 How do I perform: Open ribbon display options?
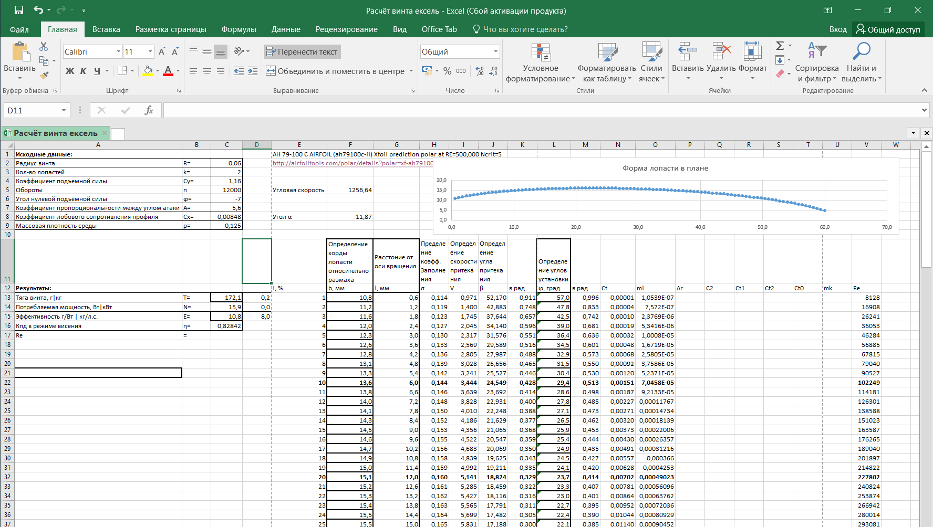(827, 10)
